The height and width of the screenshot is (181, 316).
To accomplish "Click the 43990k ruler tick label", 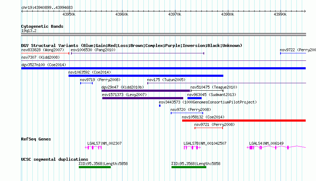I will [280, 14].
